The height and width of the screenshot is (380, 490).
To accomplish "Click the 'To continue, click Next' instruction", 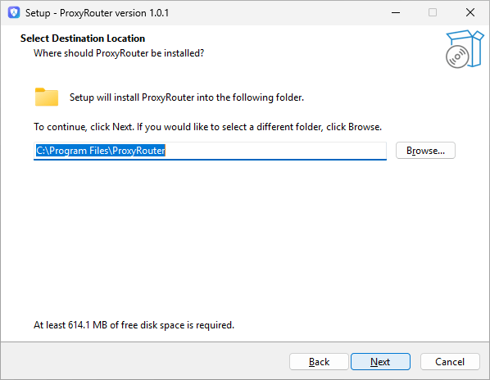I will coord(208,127).
